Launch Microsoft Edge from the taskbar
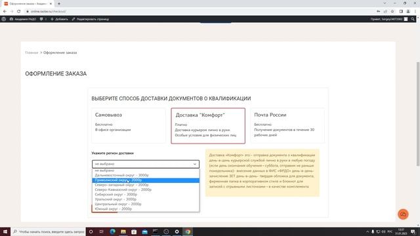The height and width of the screenshot is (236, 420). point(112,231)
